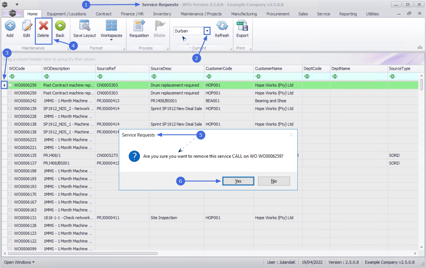Open the Open Windows dropdown in status bar
The height and width of the screenshot is (268, 426).
pyautogui.click(x=19, y=262)
